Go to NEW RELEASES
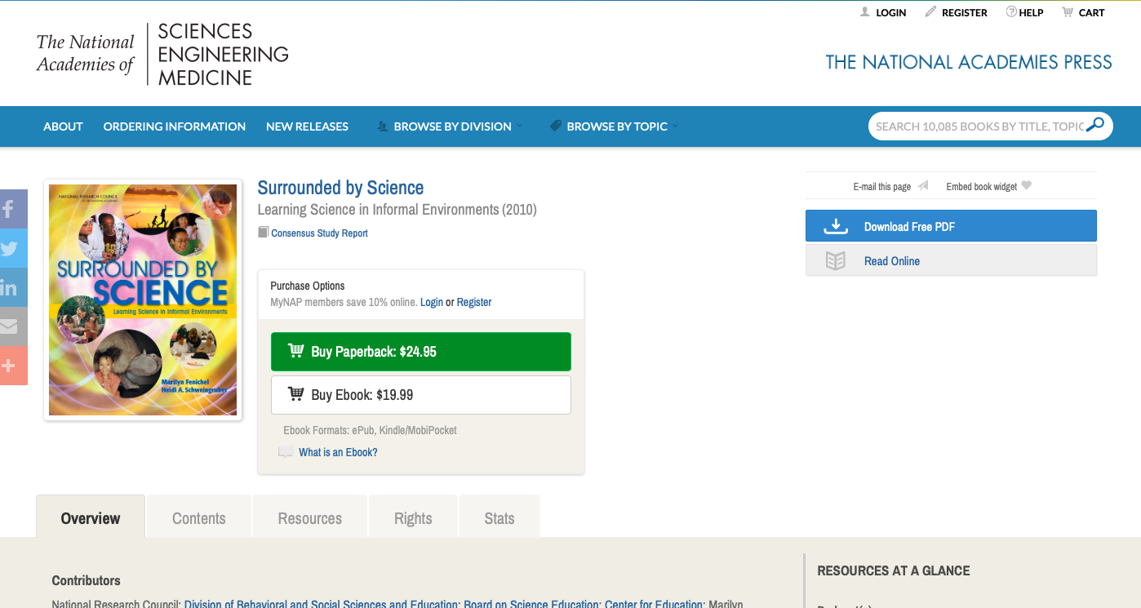Image resolution: width=1141 pixels, height=608 pixels. [x=307, y=126]
